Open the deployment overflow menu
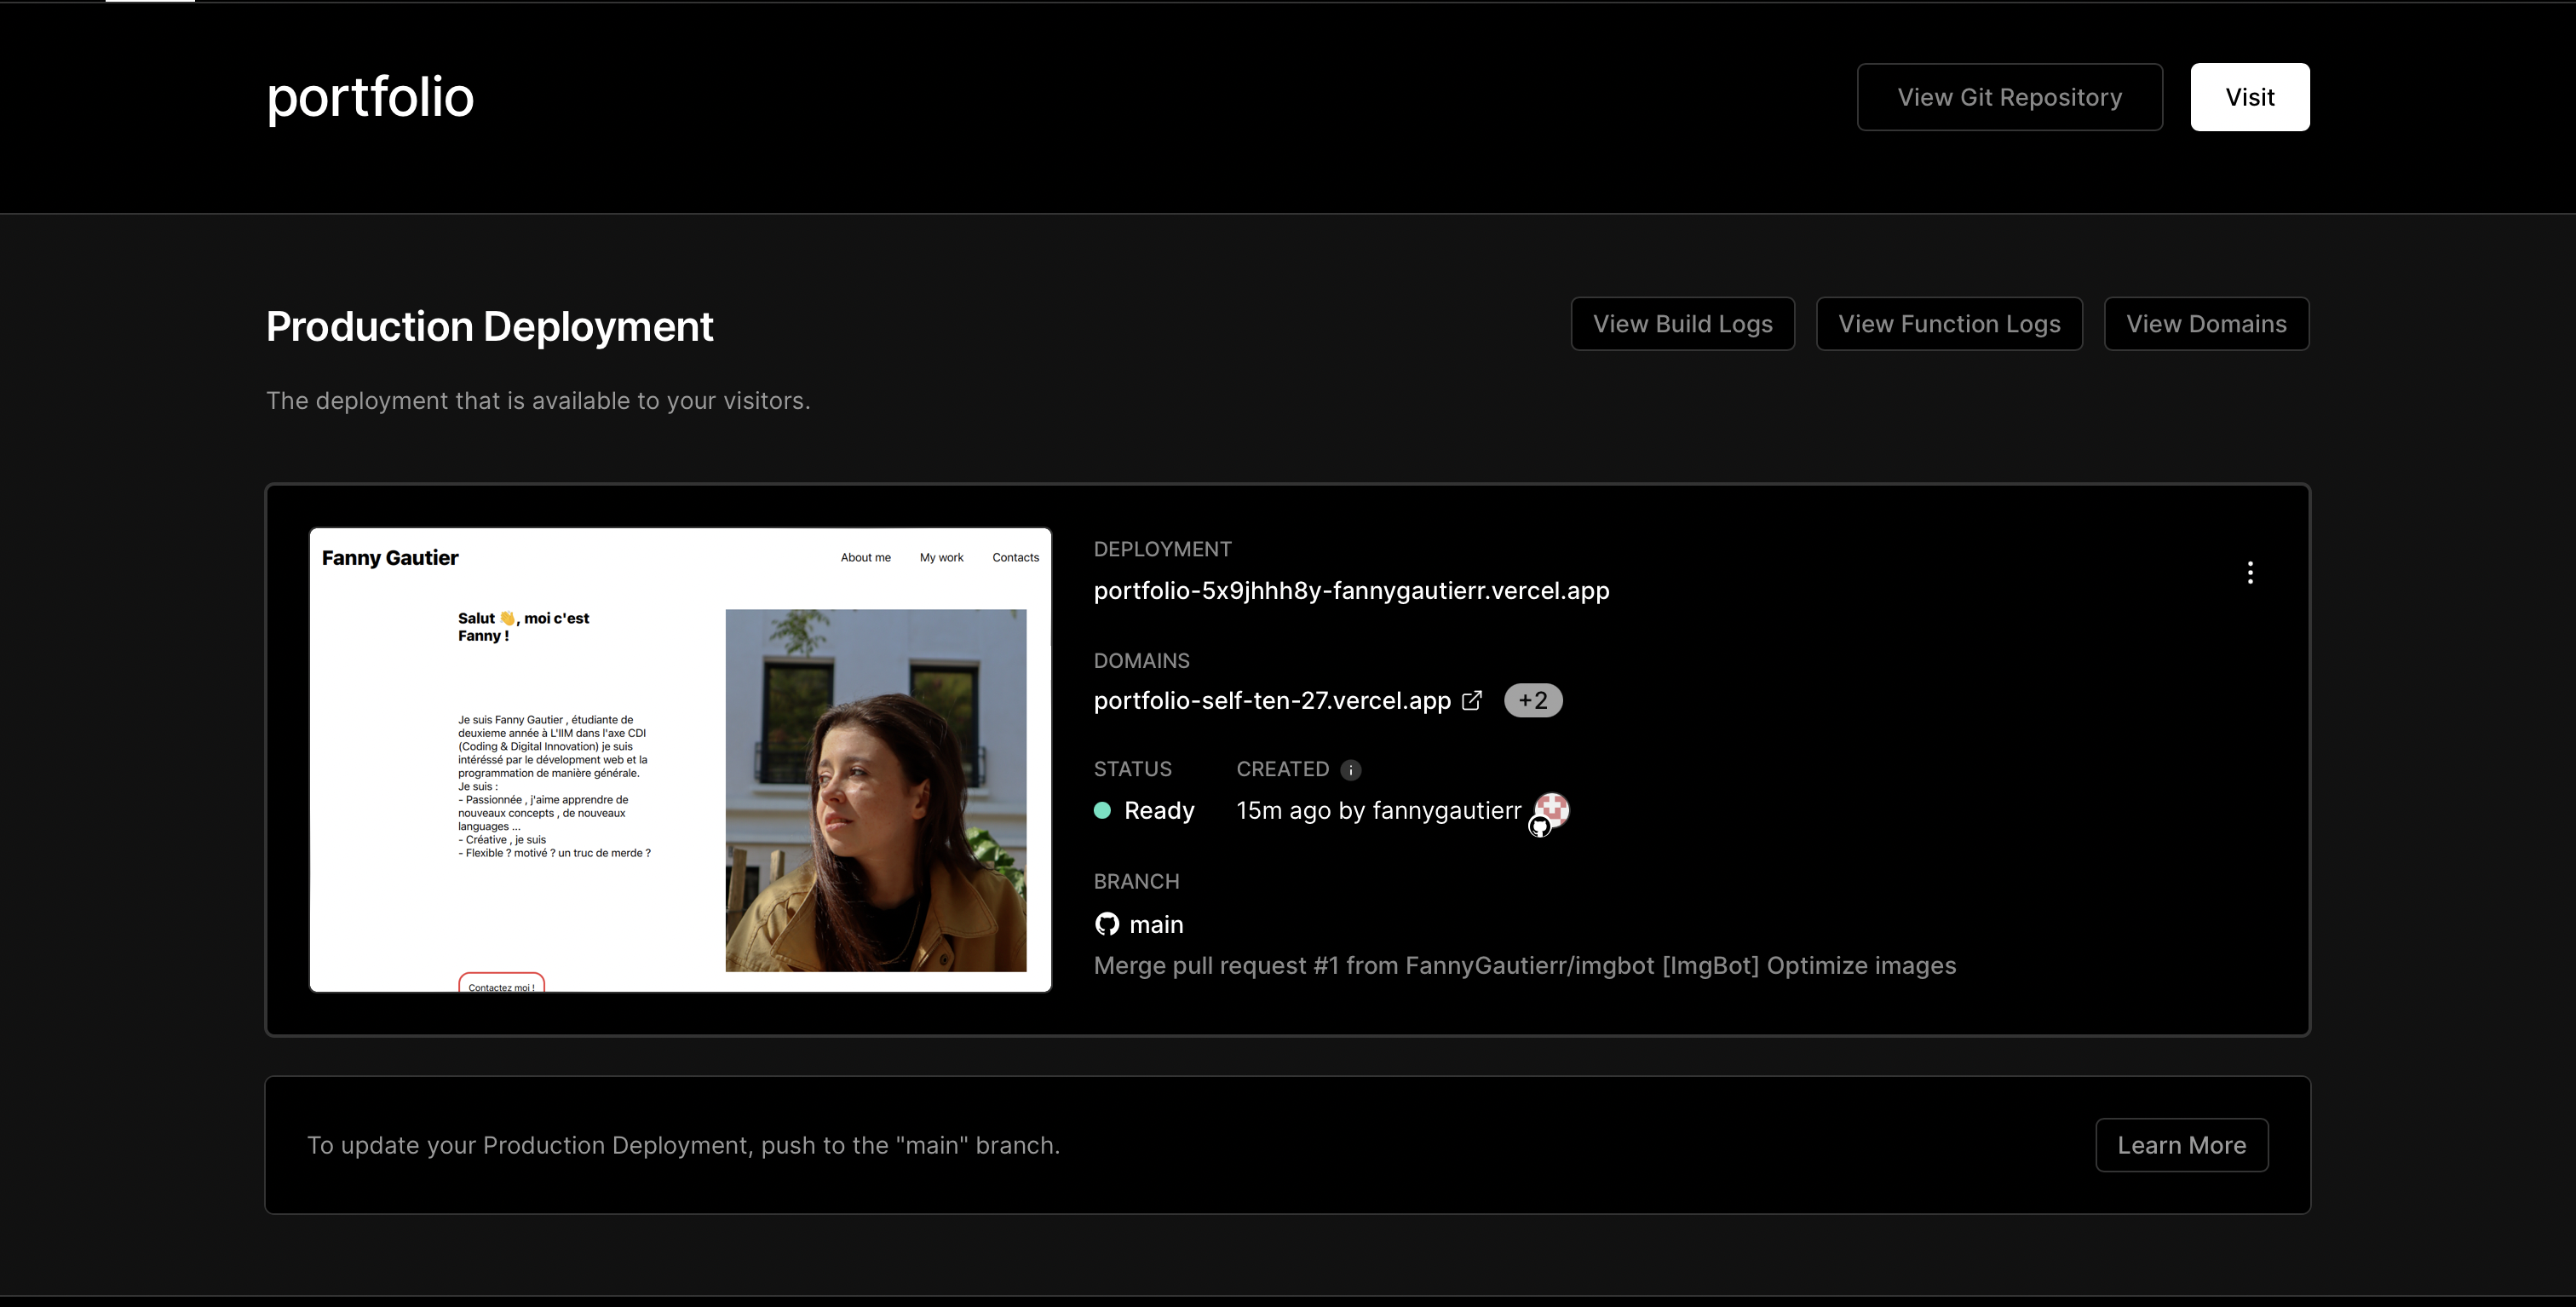Screen dimensions: 2576x1307 tap(2250, 572)
